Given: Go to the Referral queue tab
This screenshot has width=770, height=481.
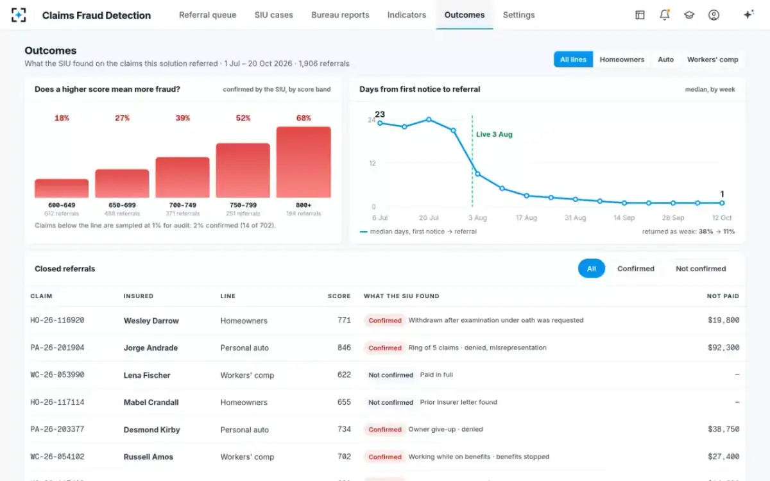Looking at the screenshot, I should pos(207,15).
